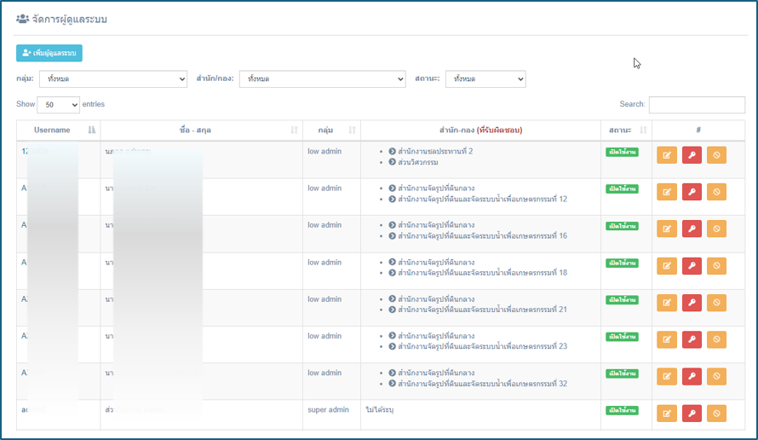Open the สถานะ filter dropdown
The width and height of the screenshot is (758, 440).
(x=485, y=79)
